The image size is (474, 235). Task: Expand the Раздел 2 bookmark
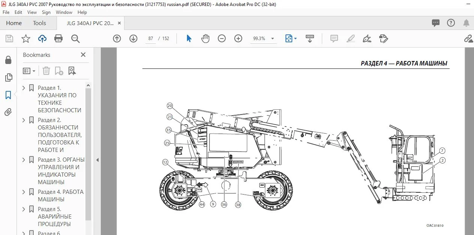pos(24,120)
